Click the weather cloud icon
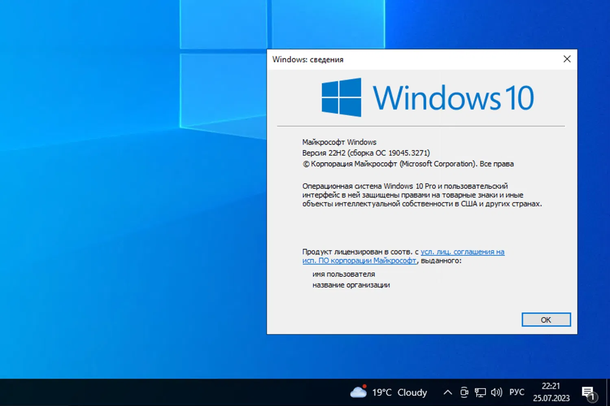 coord(358,392)
